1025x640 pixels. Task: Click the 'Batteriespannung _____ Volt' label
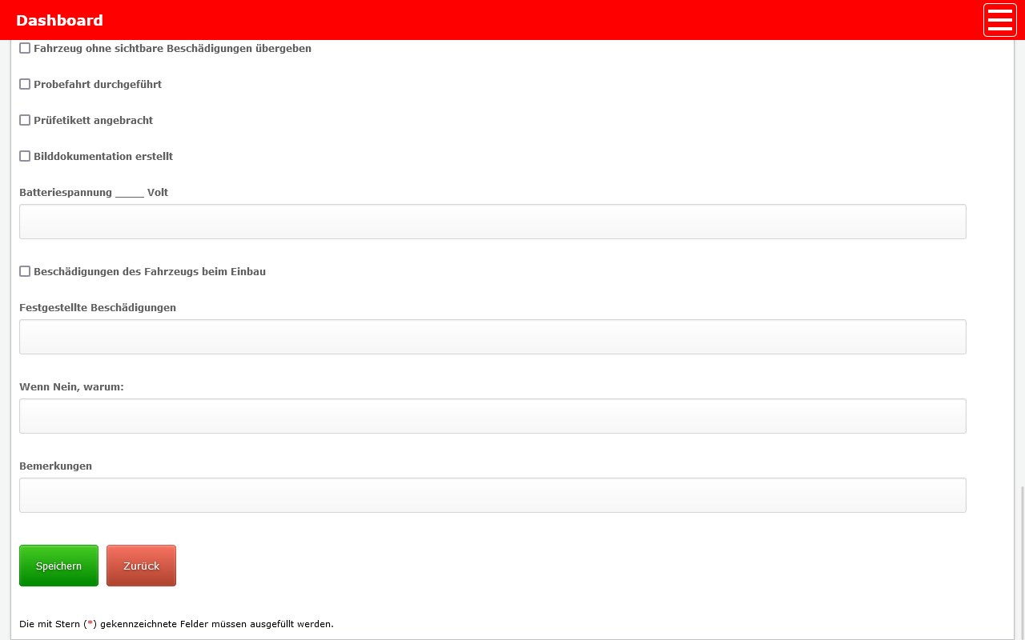[94, 193]
